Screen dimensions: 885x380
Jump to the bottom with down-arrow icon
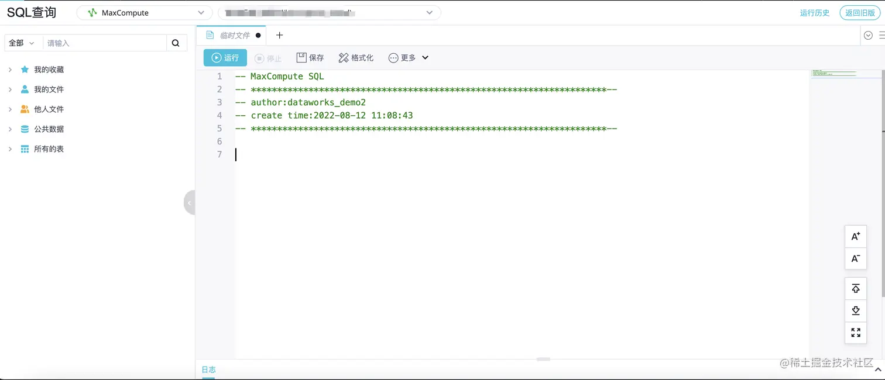click(856, 310)
